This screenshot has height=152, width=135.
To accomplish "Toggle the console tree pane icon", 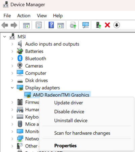I will [x=26, y=25].
